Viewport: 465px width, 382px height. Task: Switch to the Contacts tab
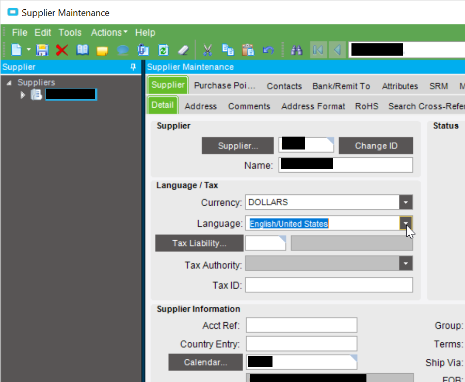pos(284,86)
